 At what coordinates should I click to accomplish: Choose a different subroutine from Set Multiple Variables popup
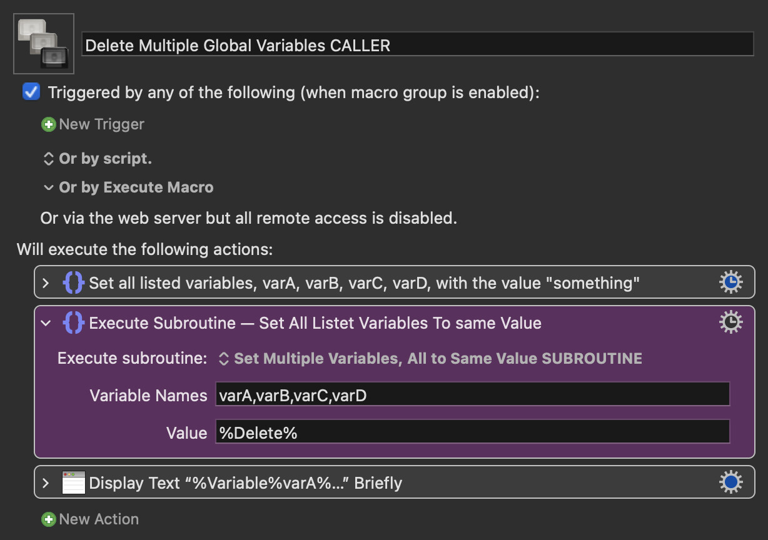pos(430,359)
